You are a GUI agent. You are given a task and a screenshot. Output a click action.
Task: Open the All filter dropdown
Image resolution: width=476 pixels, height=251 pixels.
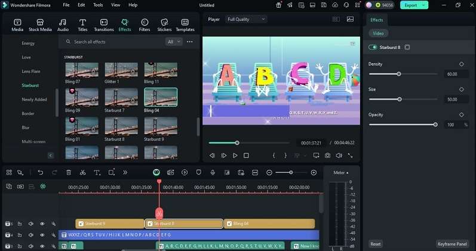174,42
